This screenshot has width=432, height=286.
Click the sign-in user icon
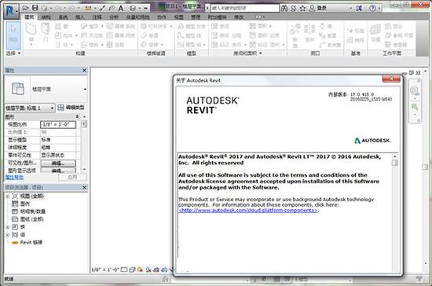[312, 8]
